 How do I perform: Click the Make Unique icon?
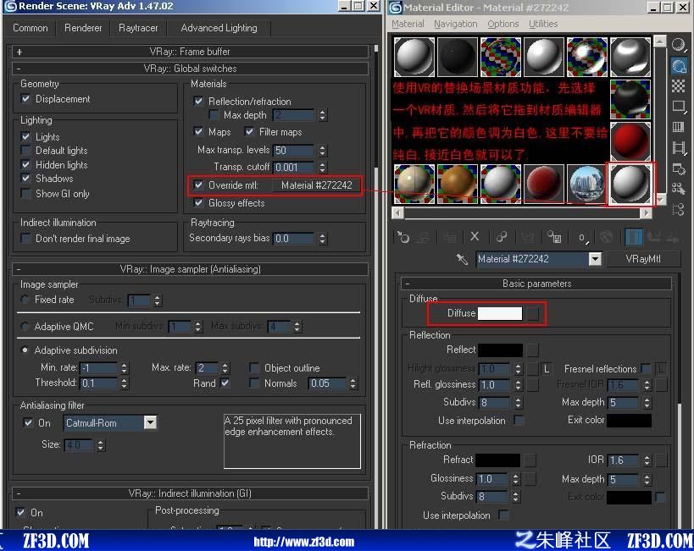pyautogui.click(x=501, y=237)
